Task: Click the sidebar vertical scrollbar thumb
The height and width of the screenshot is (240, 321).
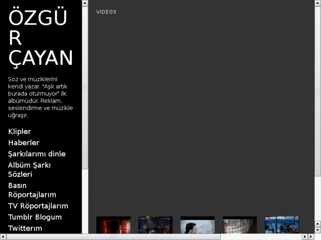Action: (85, 88)
